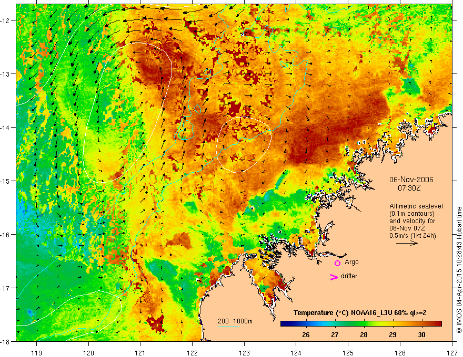This screenshot has height=357, width=463.
Task: Click latitude axis label -12
Action: point(6,20)
